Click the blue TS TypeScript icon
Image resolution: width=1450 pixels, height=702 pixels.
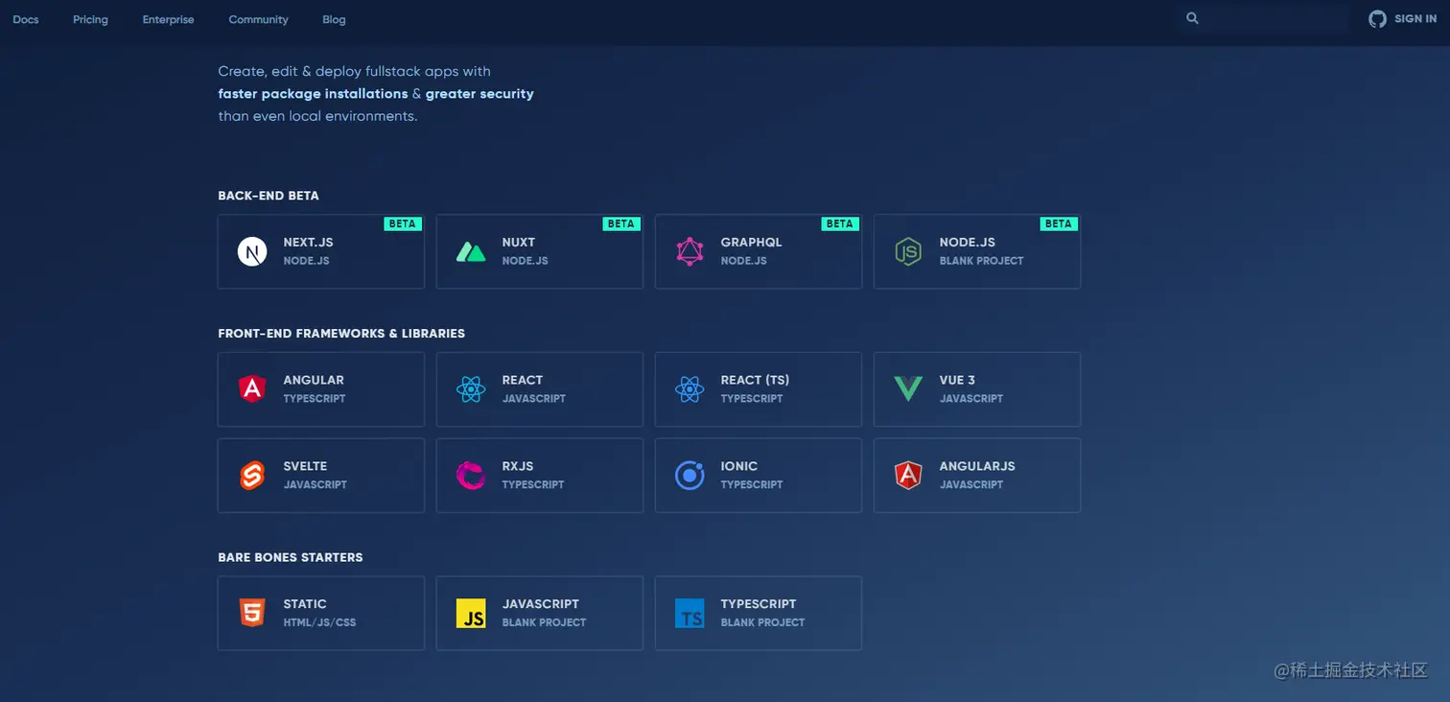690,613
